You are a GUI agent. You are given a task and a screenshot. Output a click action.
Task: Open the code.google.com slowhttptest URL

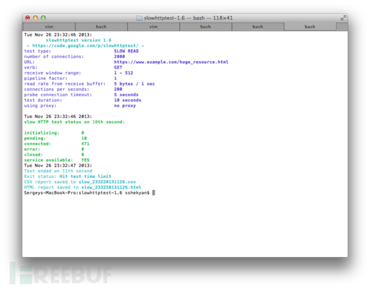pos(85,46)
